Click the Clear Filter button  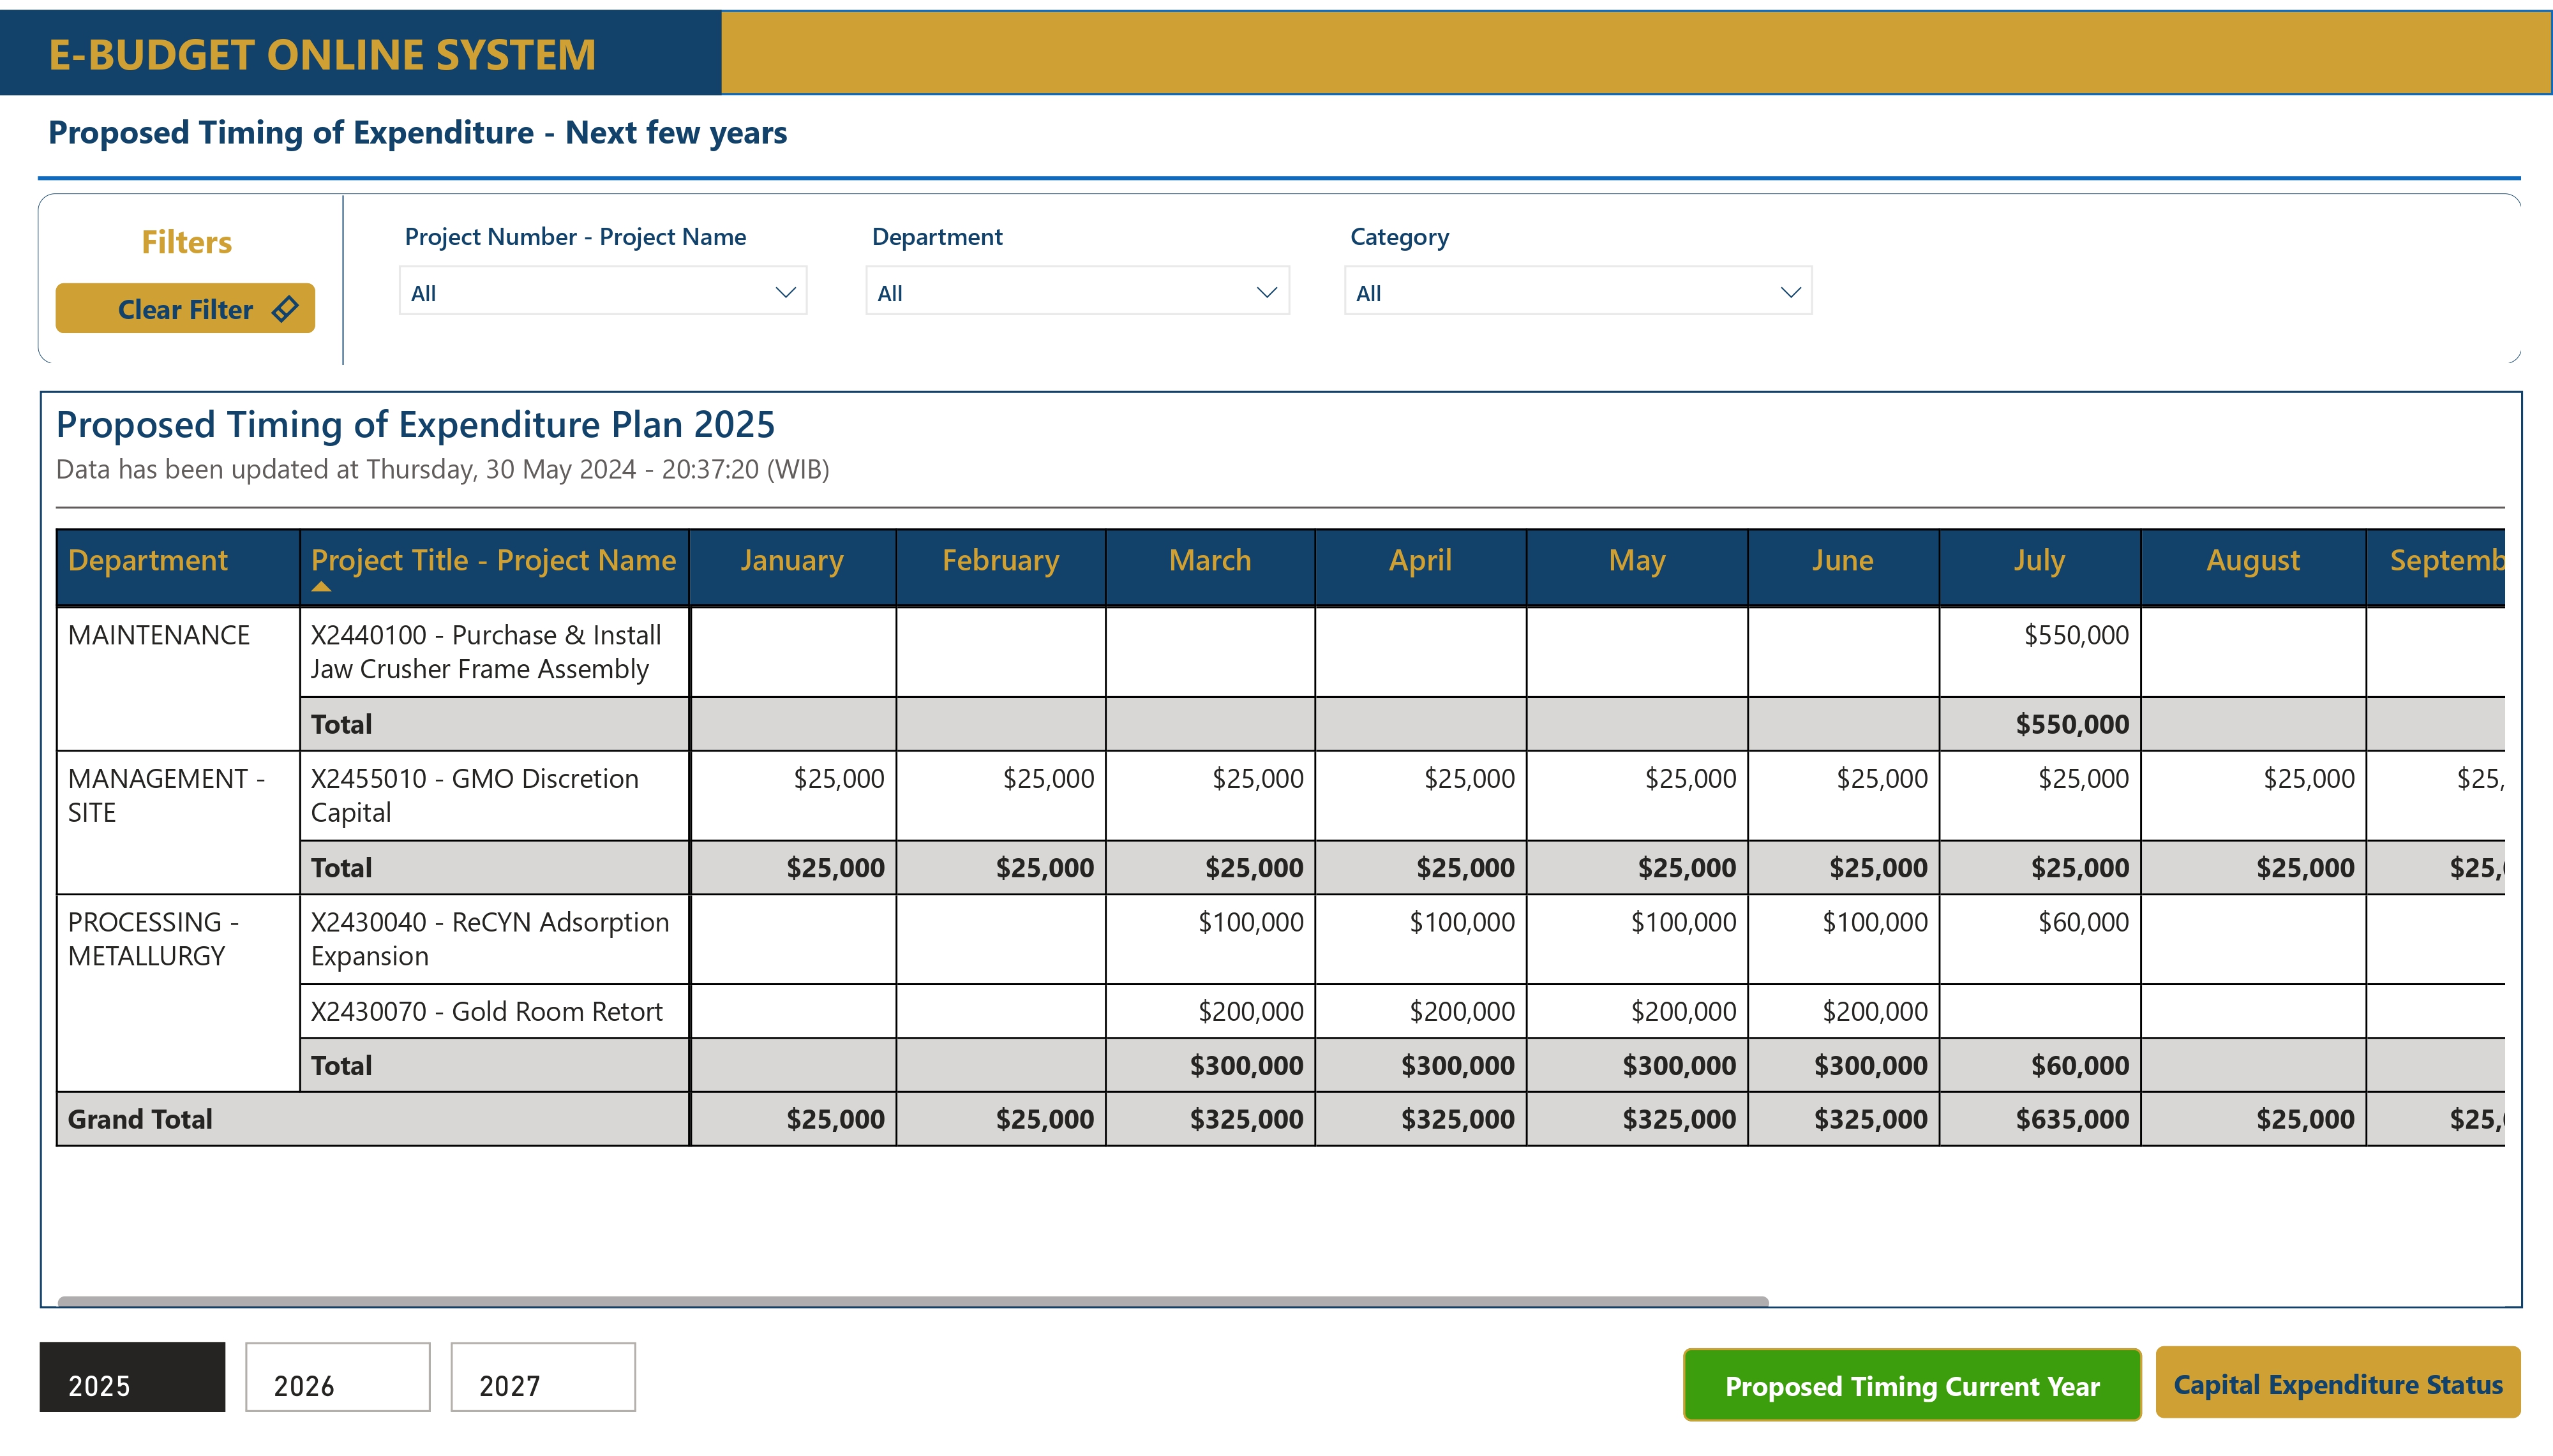[185, 309]
